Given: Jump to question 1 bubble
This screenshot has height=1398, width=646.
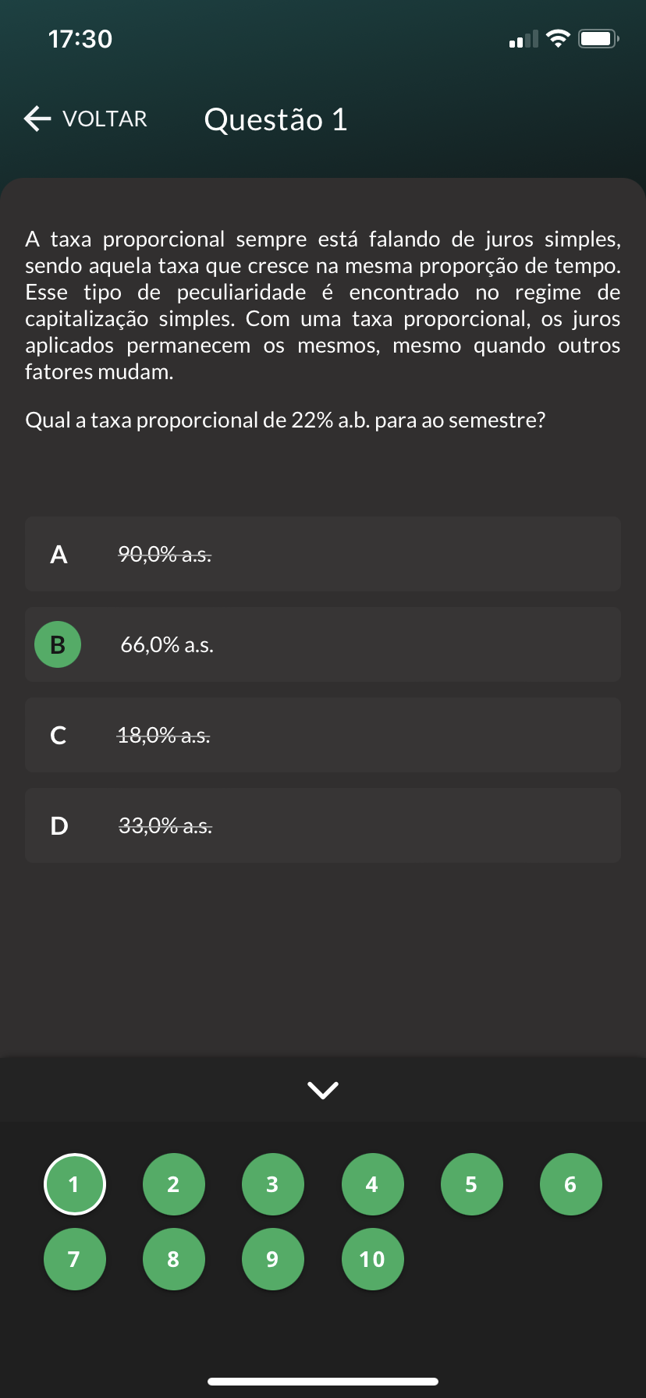Looking at the screenshot, I should coord(74,1184).
